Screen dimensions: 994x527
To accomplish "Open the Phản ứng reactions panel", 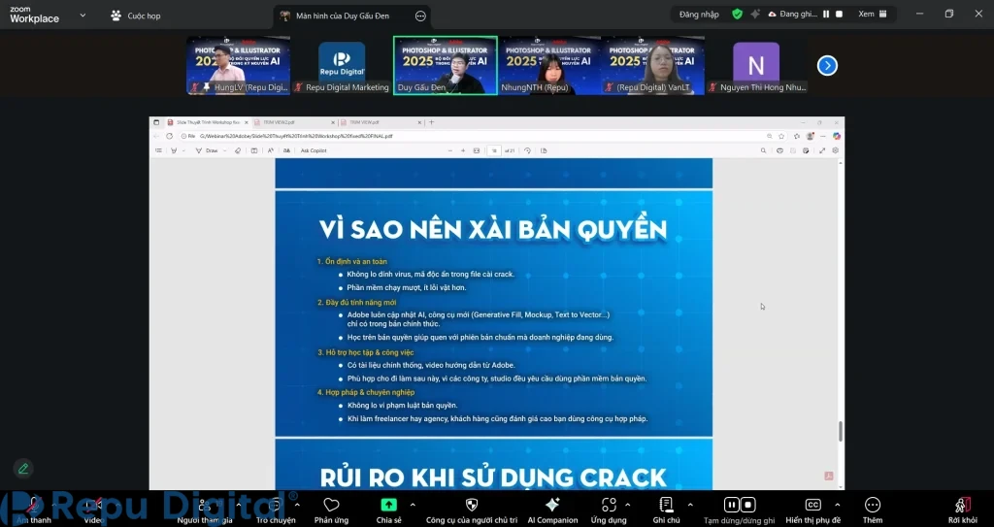I will click(331, 508).
